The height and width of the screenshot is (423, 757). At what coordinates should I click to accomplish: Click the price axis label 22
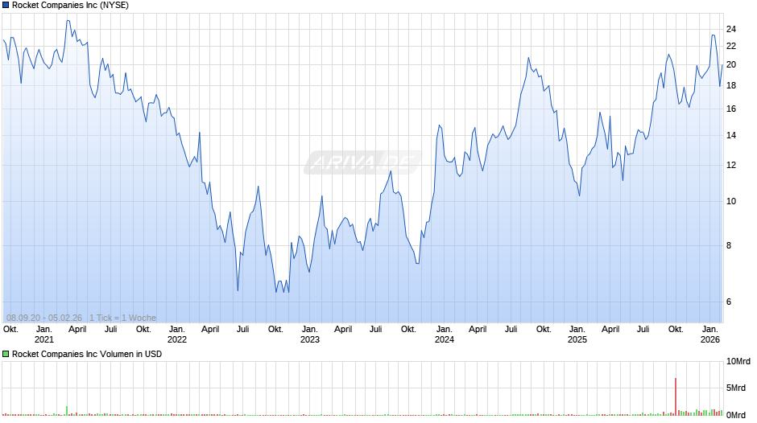tap(731, 46)
